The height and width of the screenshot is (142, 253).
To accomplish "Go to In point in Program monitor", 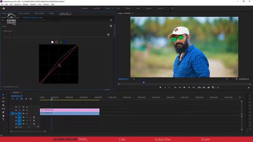I will point(175,88).
